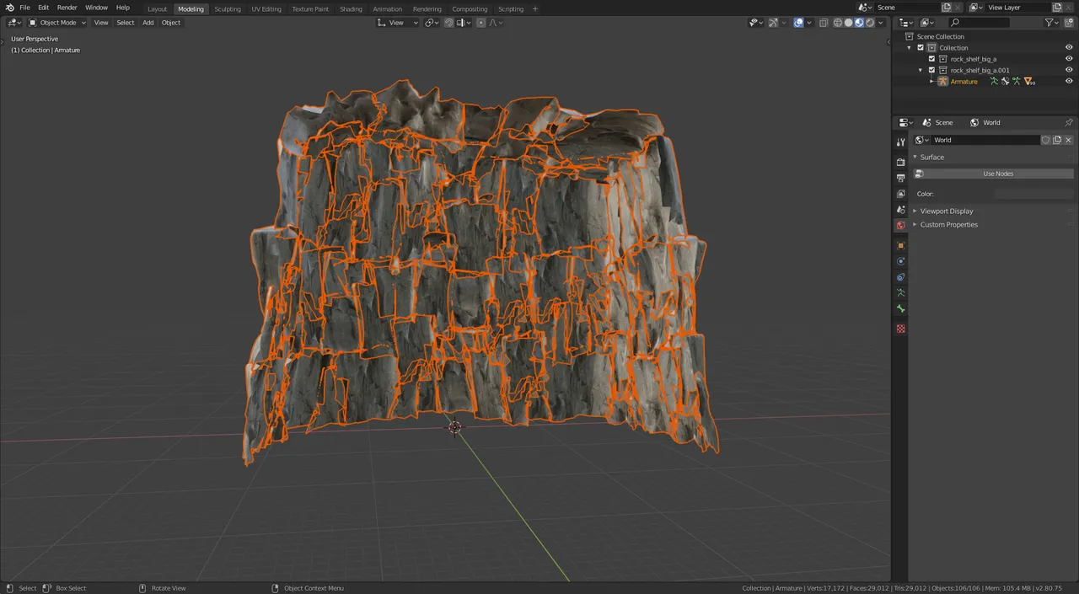Switch viewport shading to wireframe
Screen dimensions: 1079x594
838,23
